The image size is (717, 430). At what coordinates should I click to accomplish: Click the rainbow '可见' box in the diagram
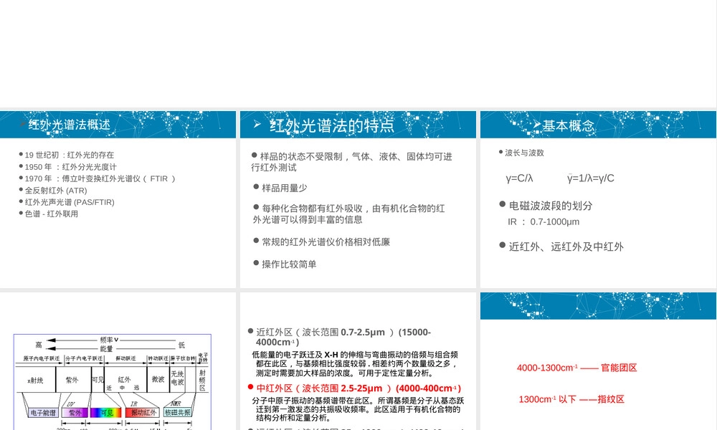[x=106, y=413]
